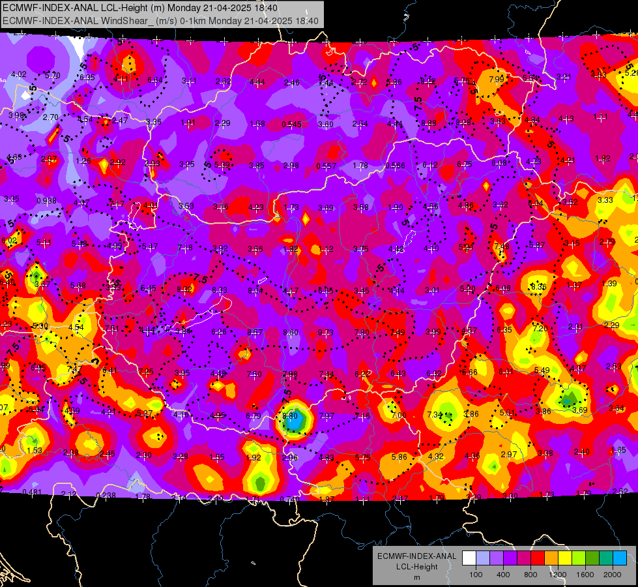Choose the dark green legend swatch

[592, 558]
